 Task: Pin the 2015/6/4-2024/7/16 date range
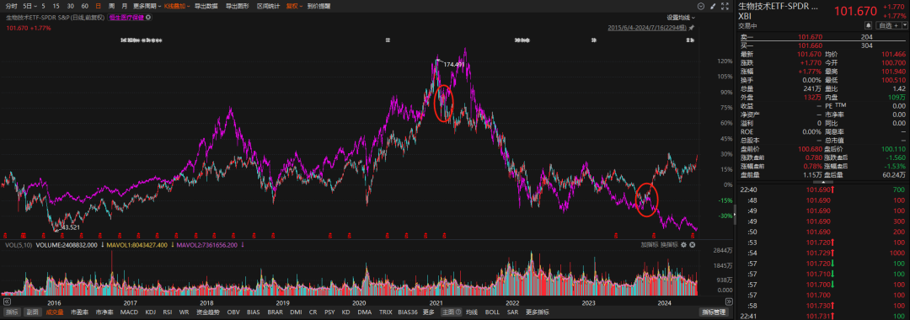(x=691, y=28)
